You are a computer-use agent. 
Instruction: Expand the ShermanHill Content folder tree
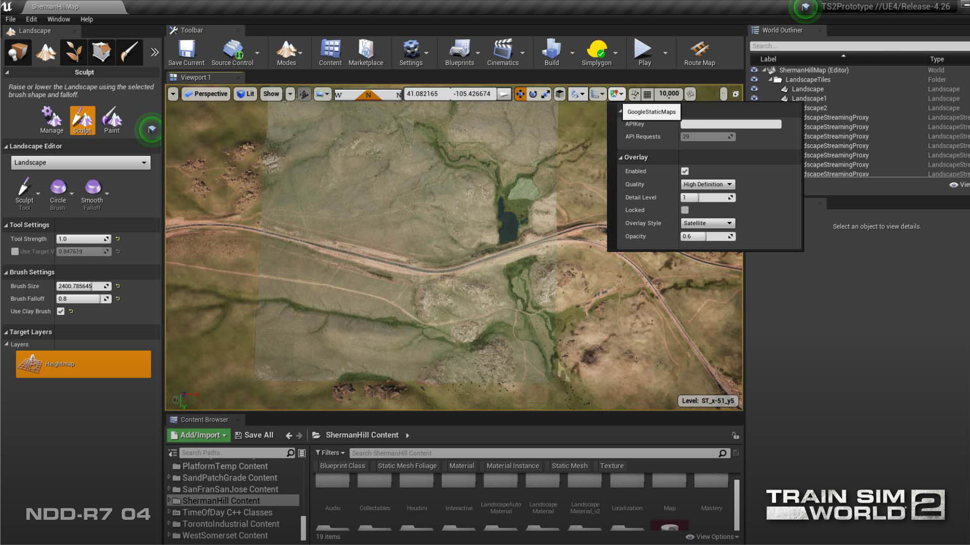(170, 501)
